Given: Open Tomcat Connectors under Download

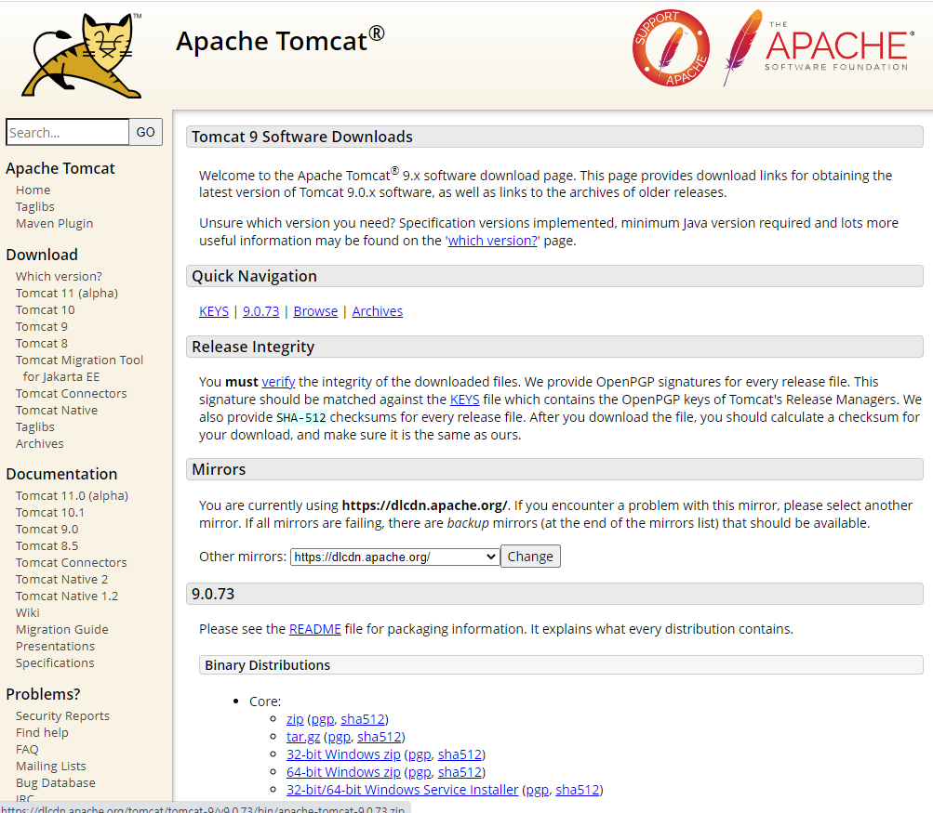Looking at the screenshot, I should click(x=72, y=393).
